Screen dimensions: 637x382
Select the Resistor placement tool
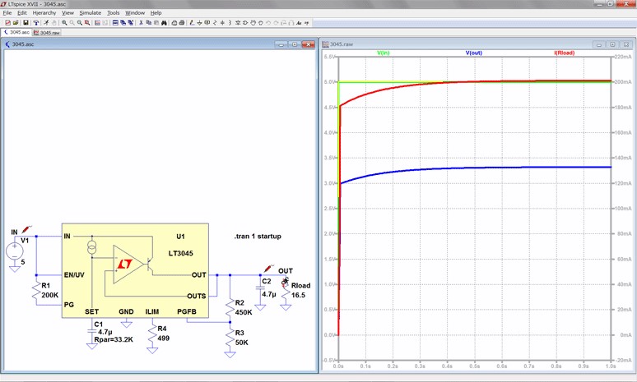click(216, 23)
